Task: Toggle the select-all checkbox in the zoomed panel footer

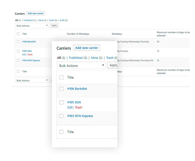Action: click(x=62, y=132)
